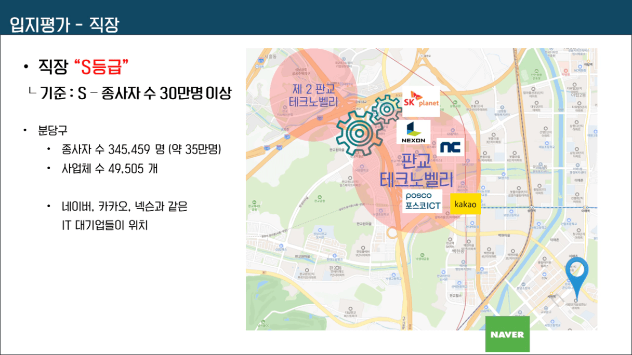Select the slide title '입지평가 - 직장'
The width and height of the screenshot is (632, 355).
click(x=64, y=24)
